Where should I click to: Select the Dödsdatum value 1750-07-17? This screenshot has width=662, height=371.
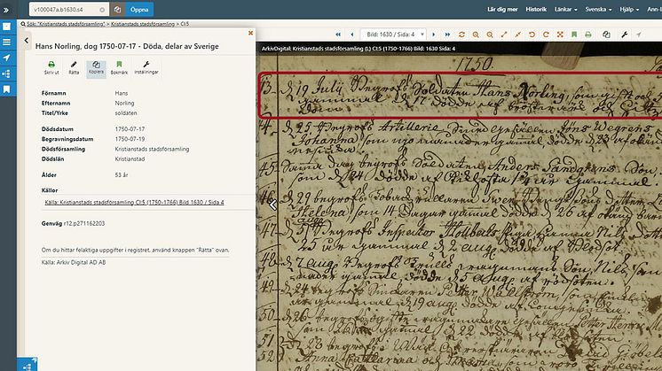click(x=130, y=129)
